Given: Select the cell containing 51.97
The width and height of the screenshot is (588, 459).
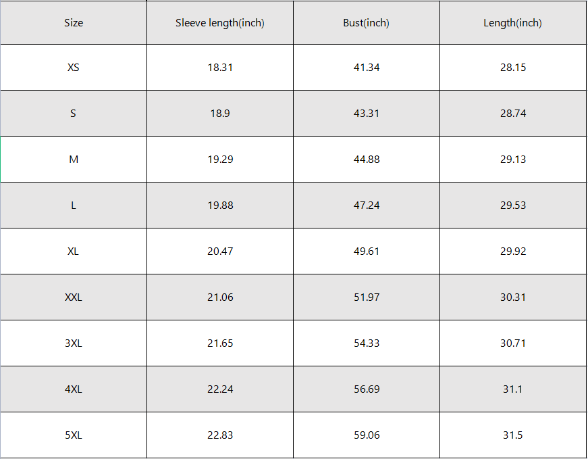Looking at the screenshot, I should (367, 297).
